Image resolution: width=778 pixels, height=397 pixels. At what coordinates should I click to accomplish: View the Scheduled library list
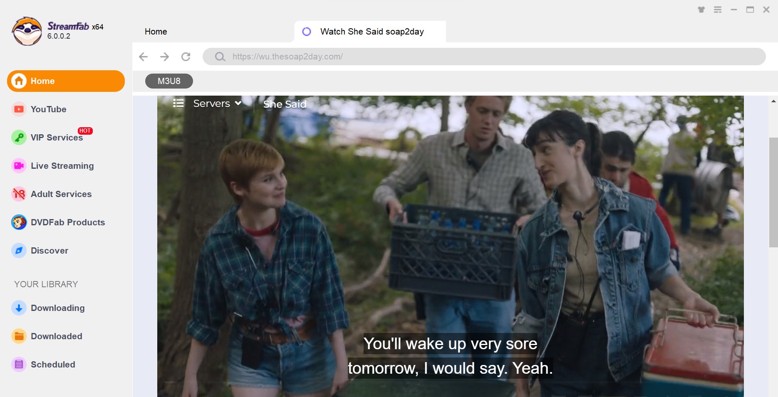coord(53,365)
